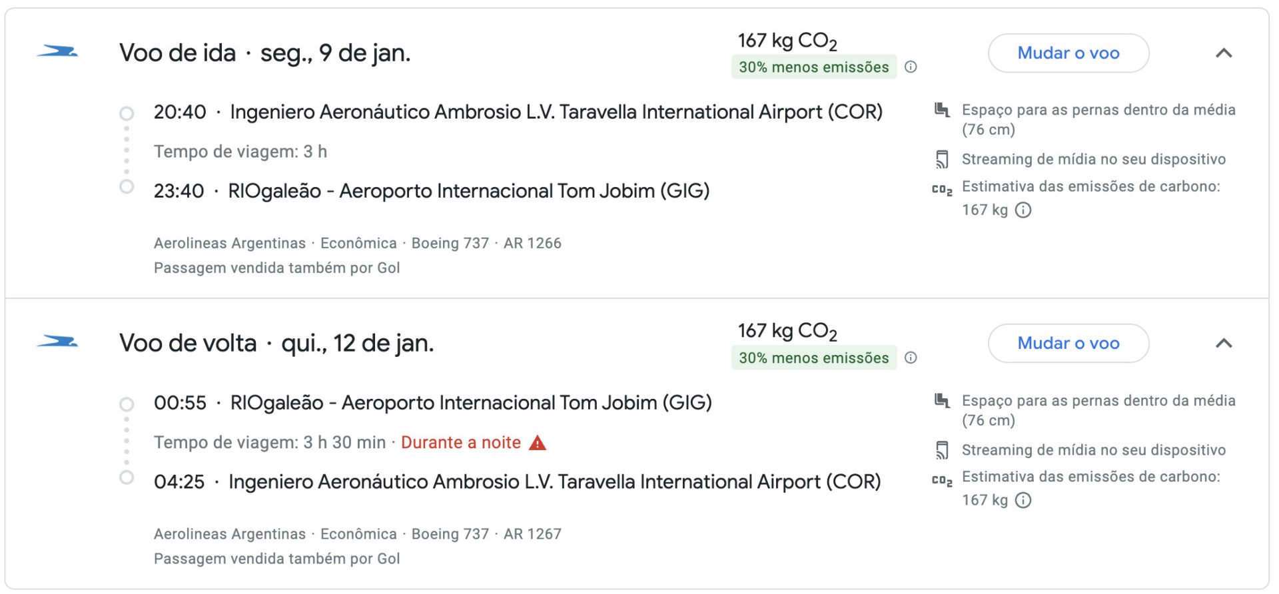Collapse the Voo de volta section
This screenshot has width=1279, height=594.
click(x=1224, y=344)
